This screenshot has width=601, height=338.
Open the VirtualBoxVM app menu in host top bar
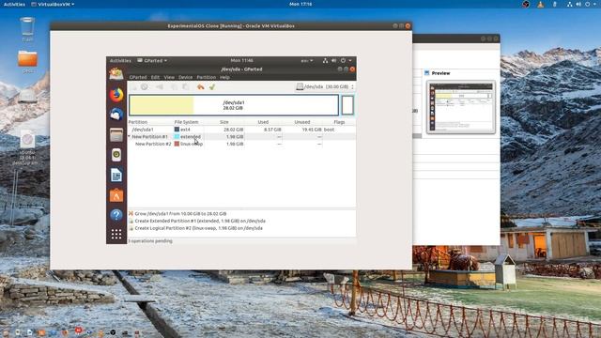point(53,4)
